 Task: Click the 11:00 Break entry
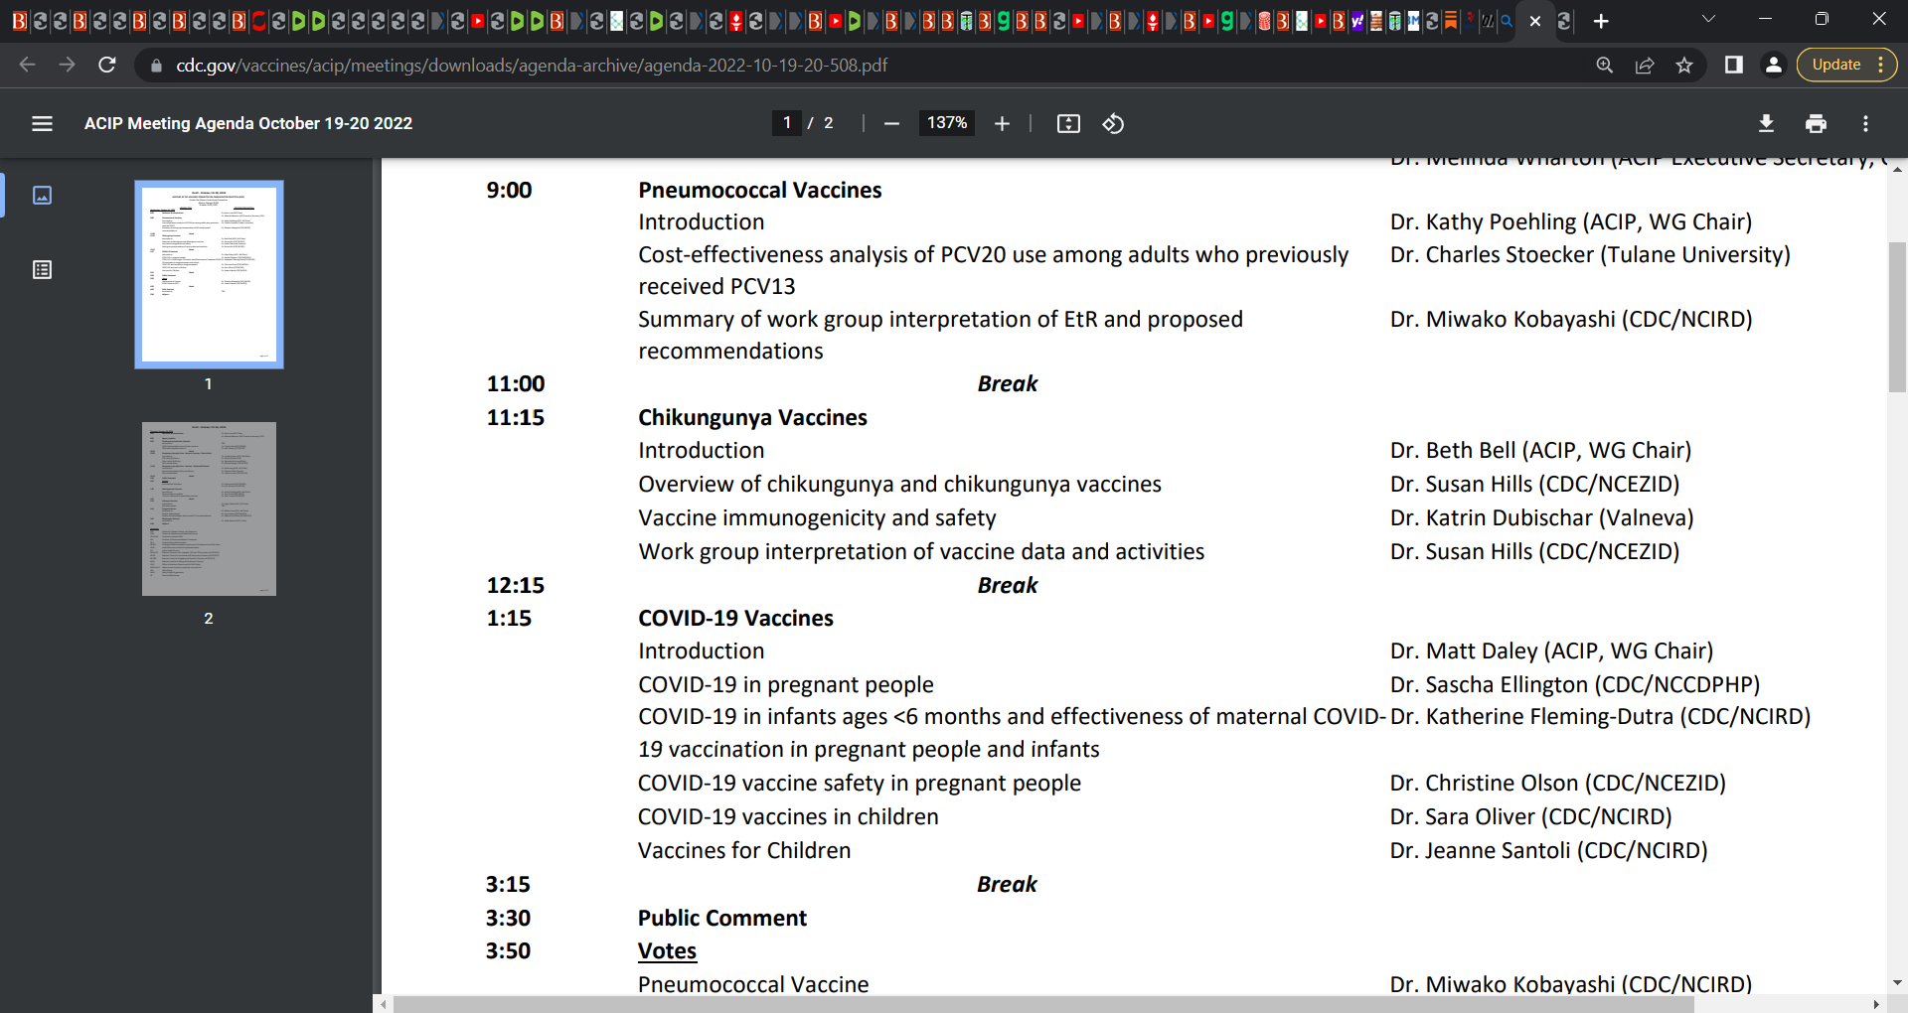click(1007, 384)
